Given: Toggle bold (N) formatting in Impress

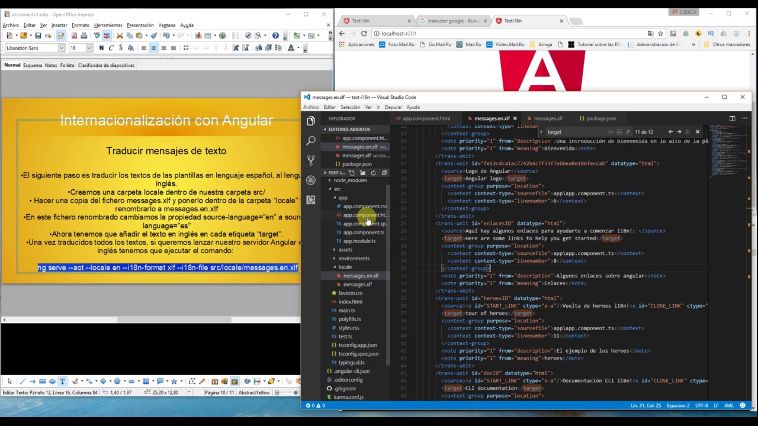Looking at the screenshot, I should click(101, 48).
